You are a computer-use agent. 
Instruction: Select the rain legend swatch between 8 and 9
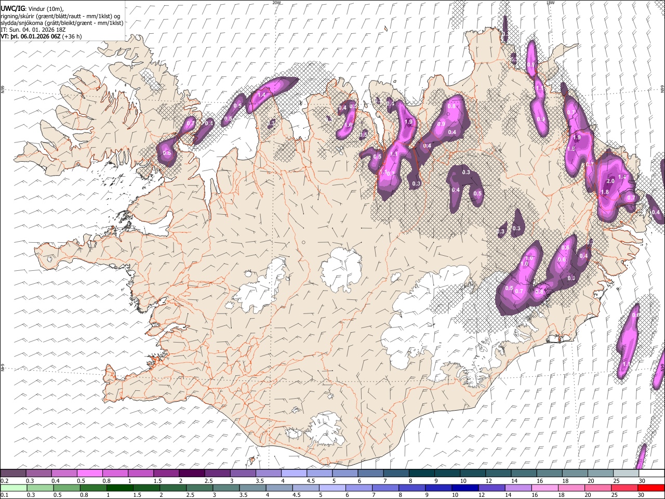[412, 488]
